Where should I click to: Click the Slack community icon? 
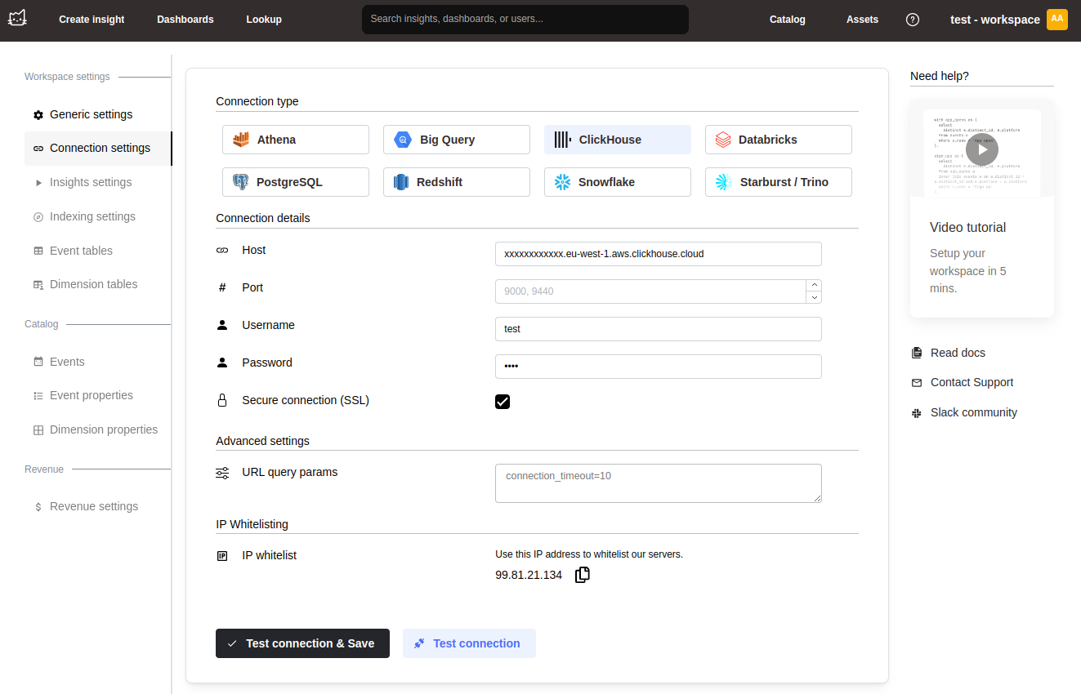click(916, 412)
